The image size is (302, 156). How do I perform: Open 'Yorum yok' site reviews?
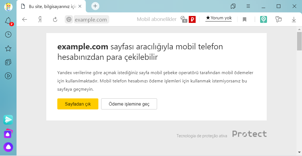coord(219,18)
